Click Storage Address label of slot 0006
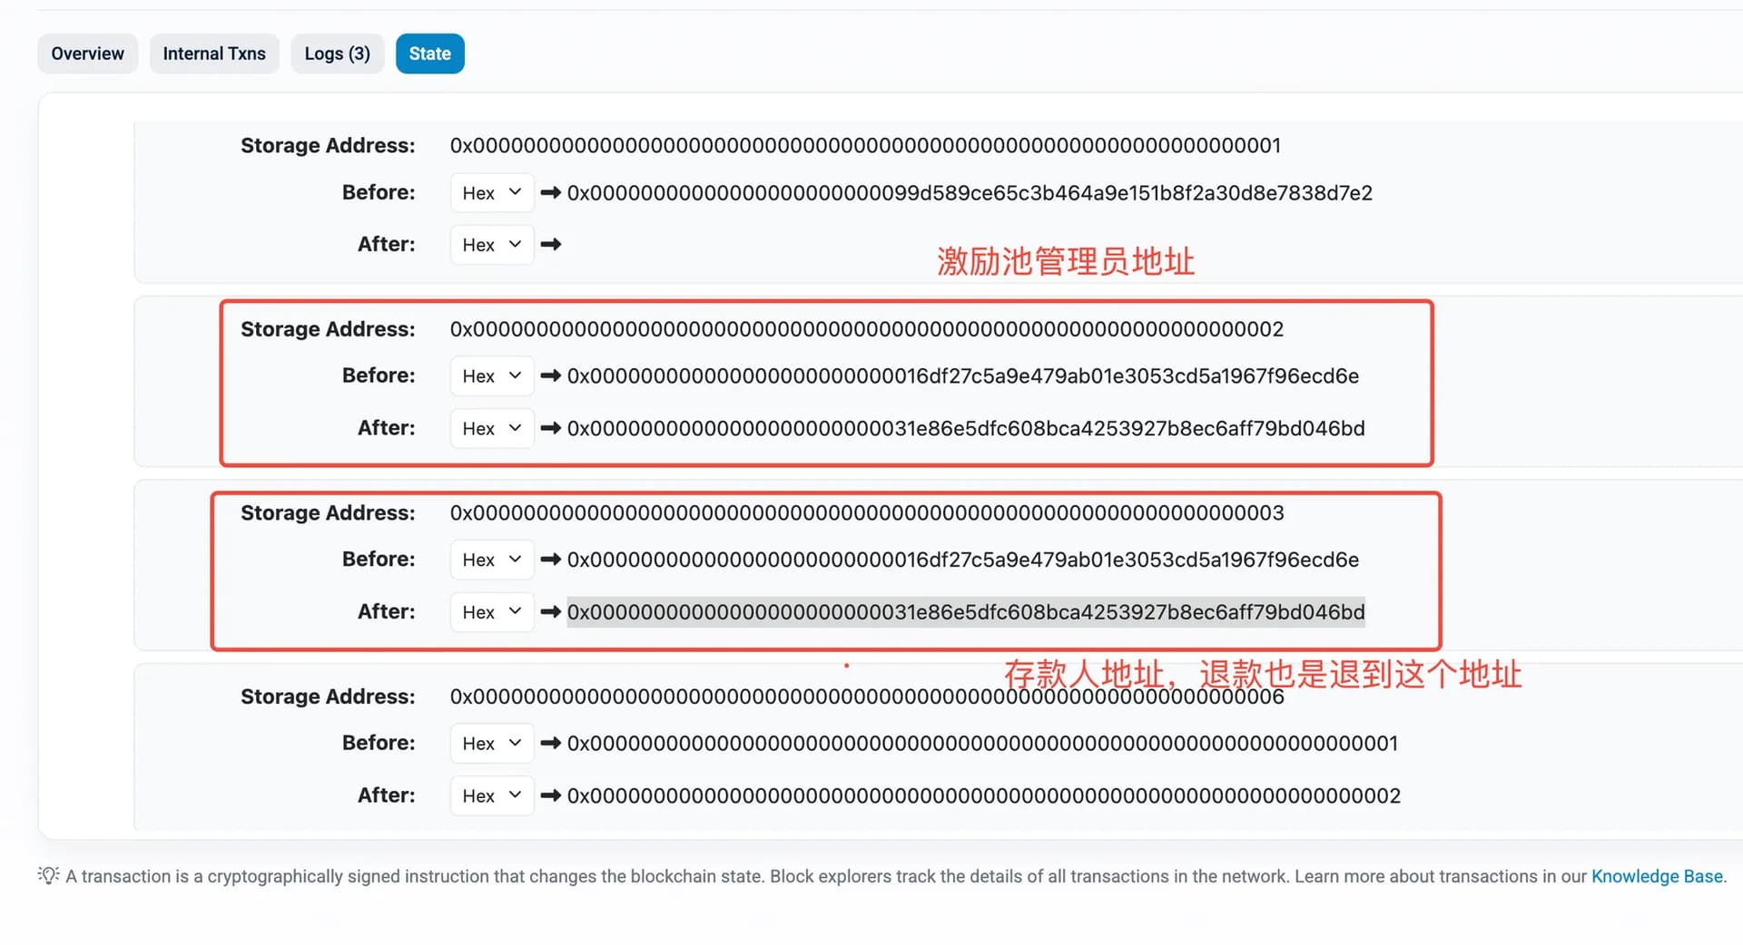The height and width of the screenshot is (945, 1743). [x=328, y=697]
